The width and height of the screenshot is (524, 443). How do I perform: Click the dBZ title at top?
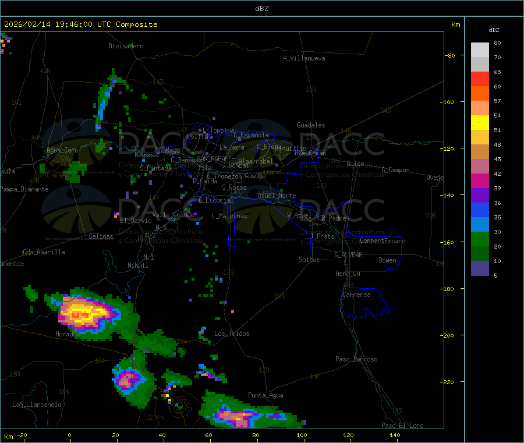coord(261,9)
